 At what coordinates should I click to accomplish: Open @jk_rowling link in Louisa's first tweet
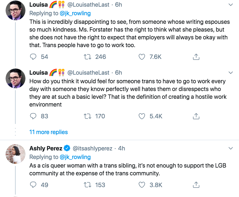tap(75, 13)
